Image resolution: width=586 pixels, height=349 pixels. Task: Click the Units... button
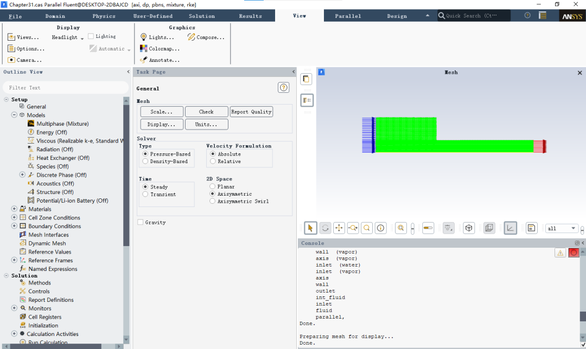[x=206, y=124]
